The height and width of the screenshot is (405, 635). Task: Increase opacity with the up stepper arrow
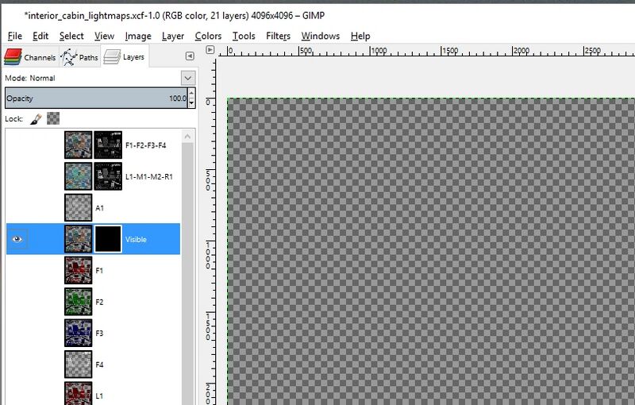(191, 93)
